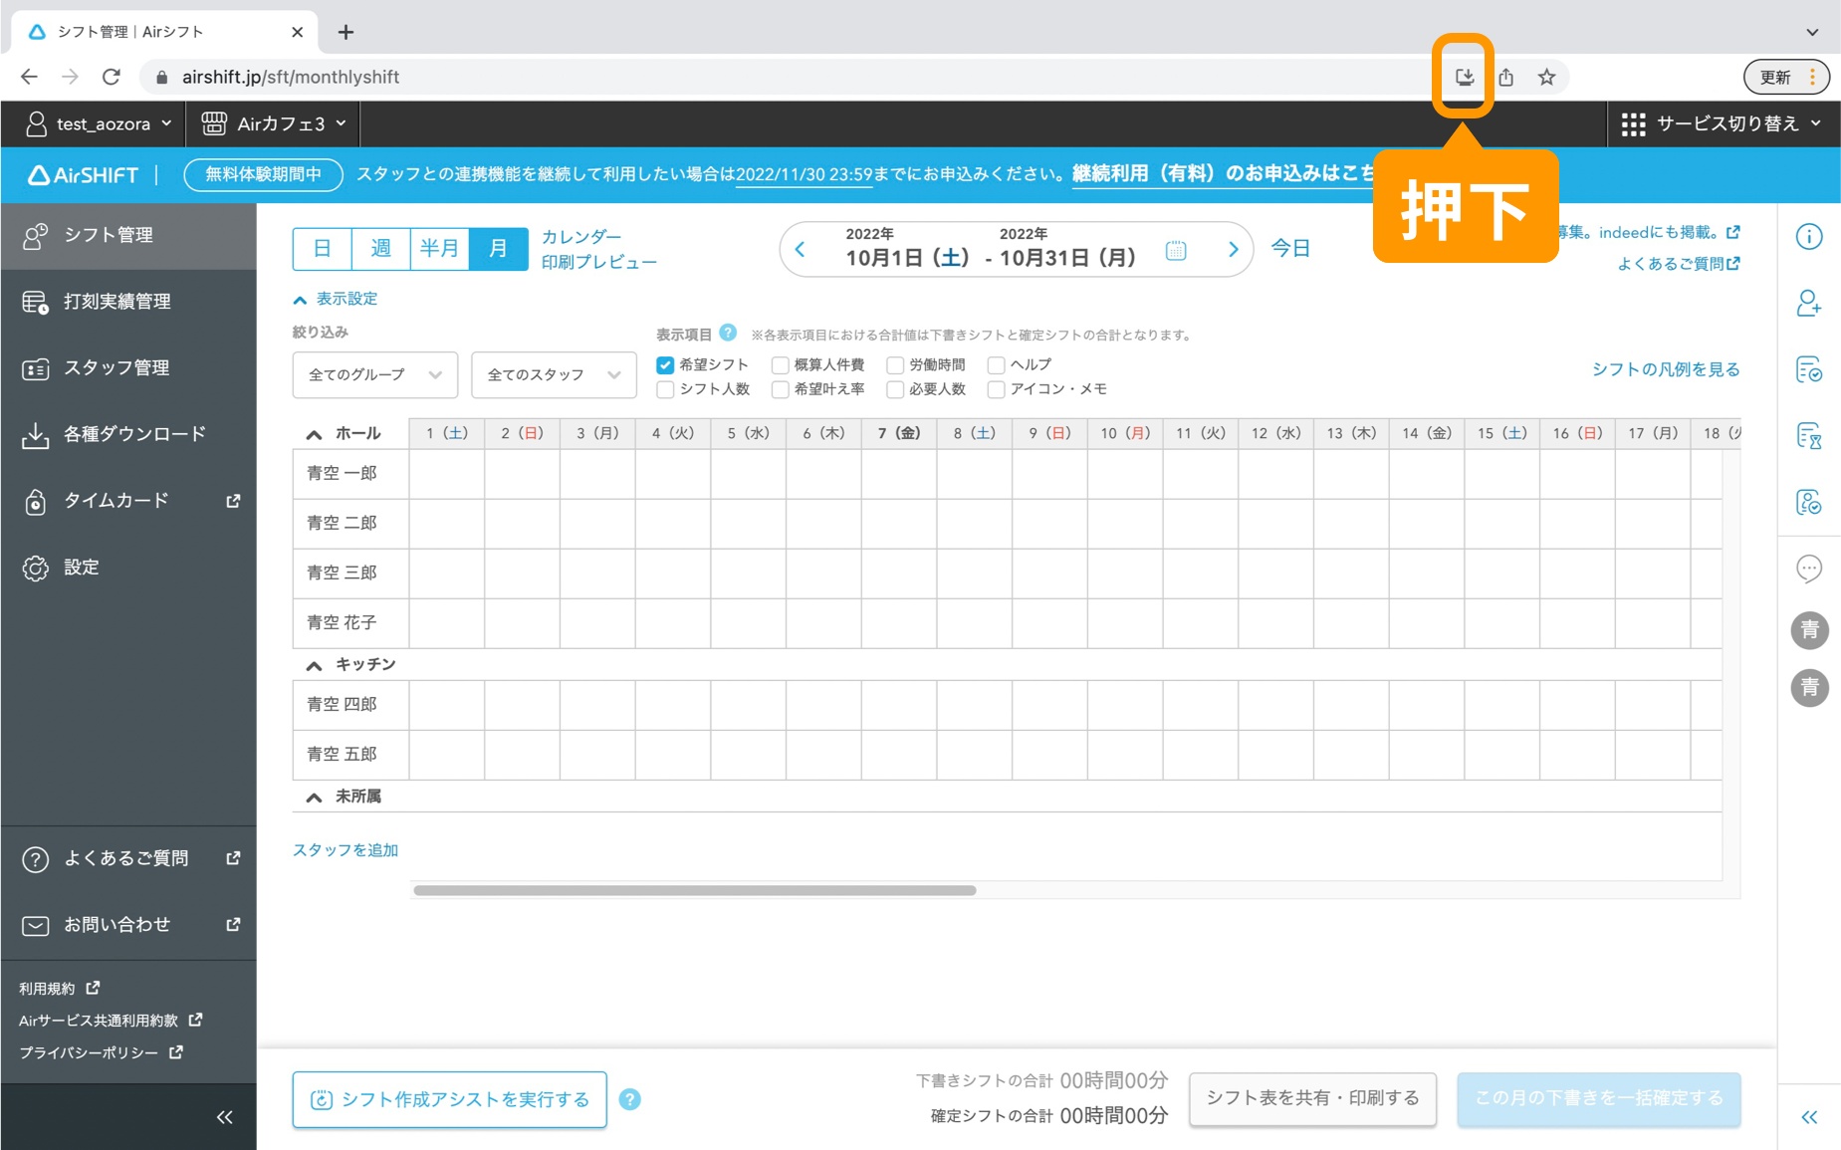Open タイムカード in a new tab
Screen dimensions: 1841x1150
116,501
